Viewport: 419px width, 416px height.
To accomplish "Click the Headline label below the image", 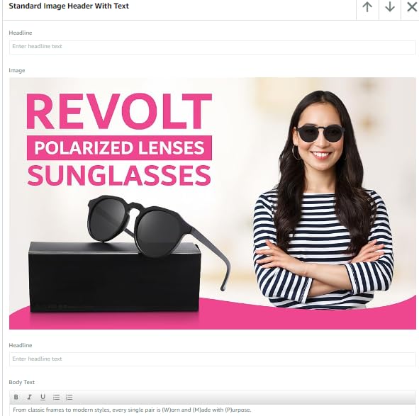I will tap(21, 345).
